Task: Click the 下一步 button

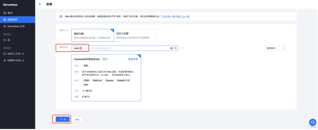Action: 63,119
